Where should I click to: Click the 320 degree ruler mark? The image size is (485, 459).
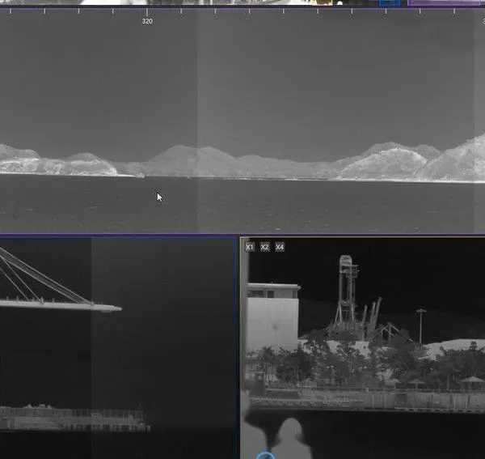point(147,21)
